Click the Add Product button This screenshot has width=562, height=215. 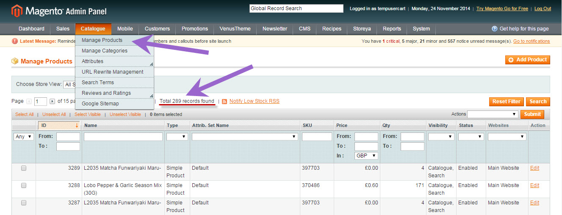[527, 60]
